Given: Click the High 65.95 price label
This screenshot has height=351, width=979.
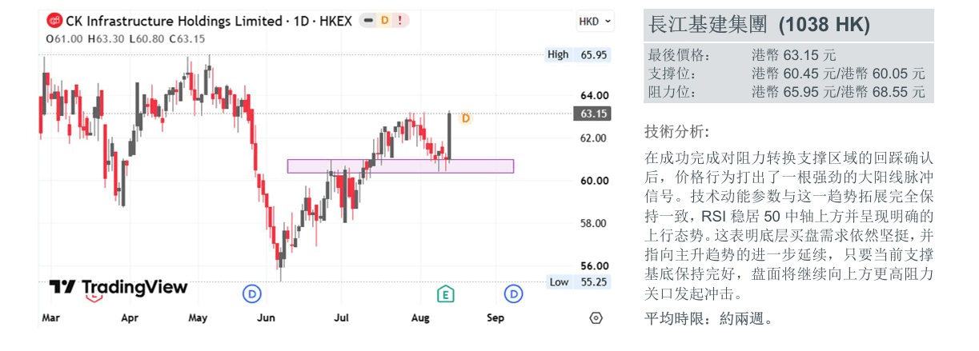Looking at the screenshot, I should tap(578, 54).
